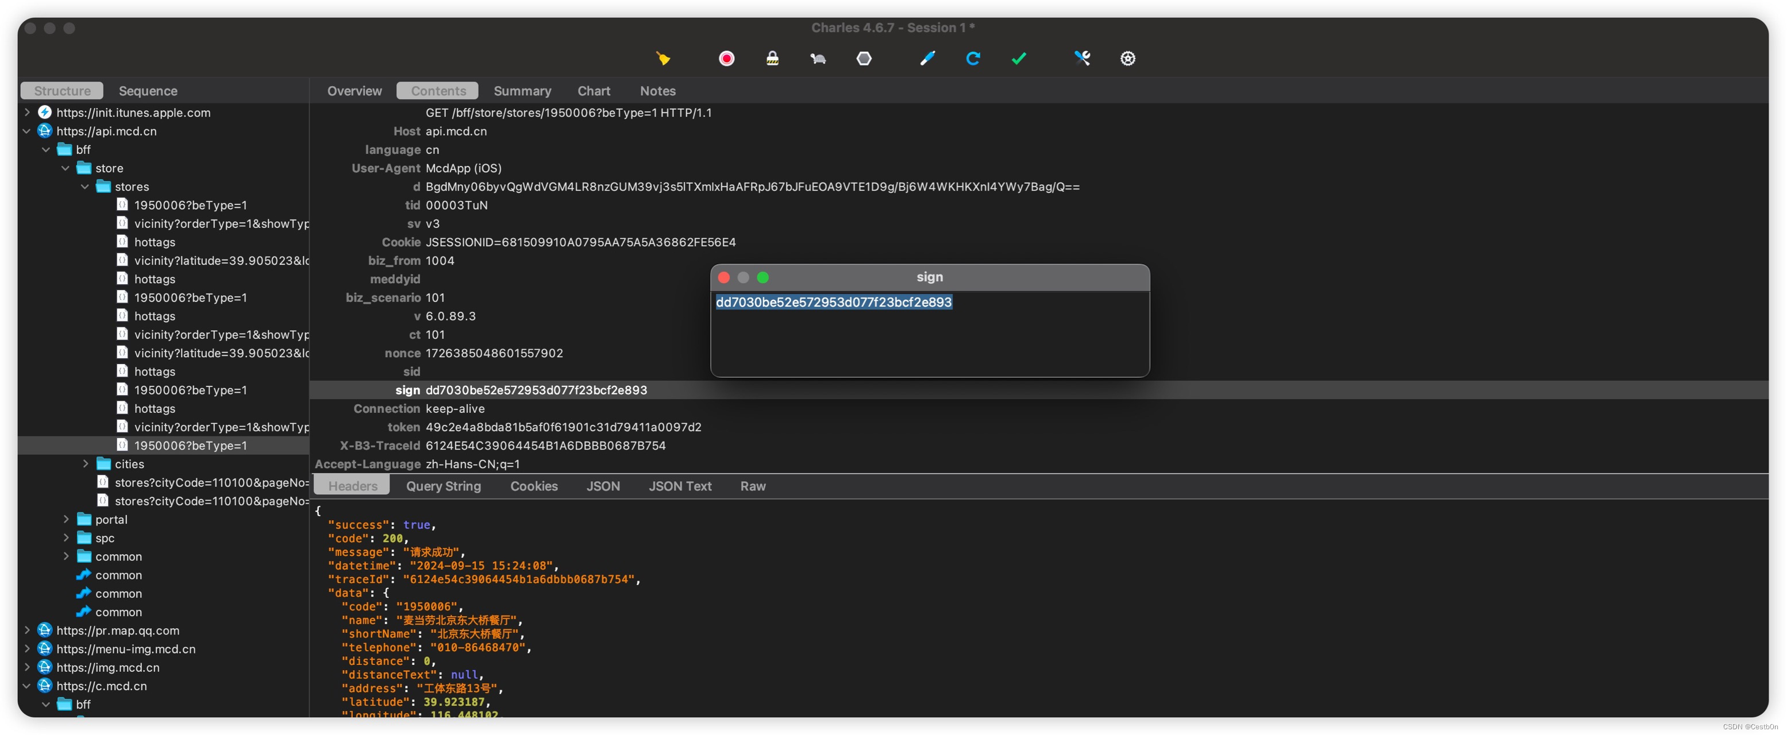Expand the portal folder
This screenshot has width=1787, height=735.
(65, 519)
